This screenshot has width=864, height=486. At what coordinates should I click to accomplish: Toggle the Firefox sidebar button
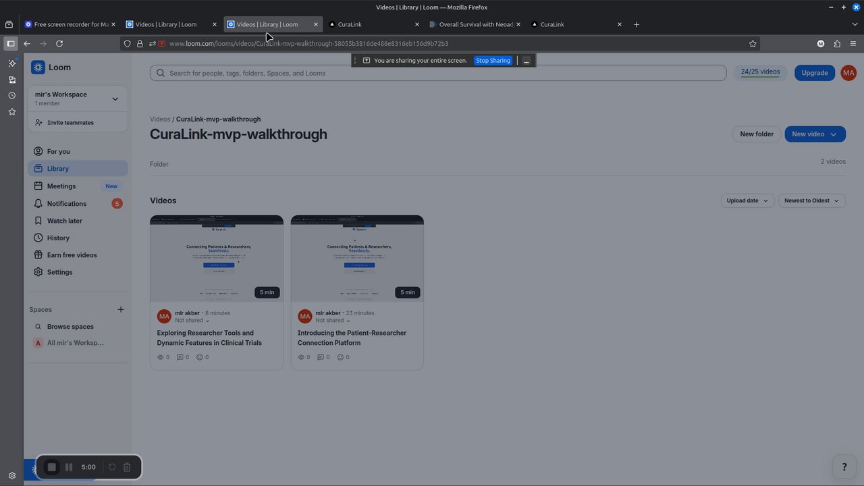tap(10, 43)
